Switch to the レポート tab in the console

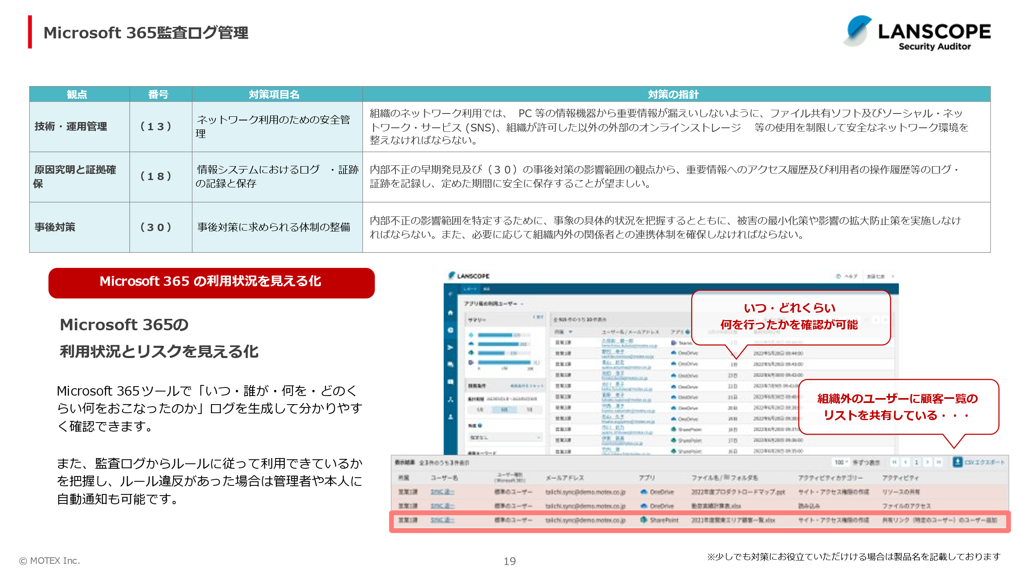[x=470, y=289]
